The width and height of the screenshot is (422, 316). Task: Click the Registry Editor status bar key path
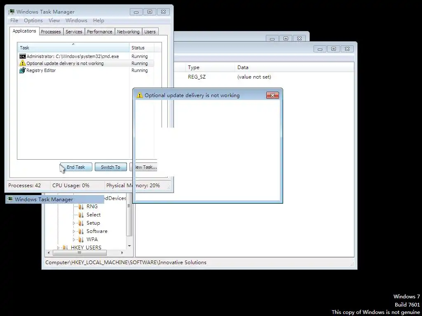tap(126, 263)
